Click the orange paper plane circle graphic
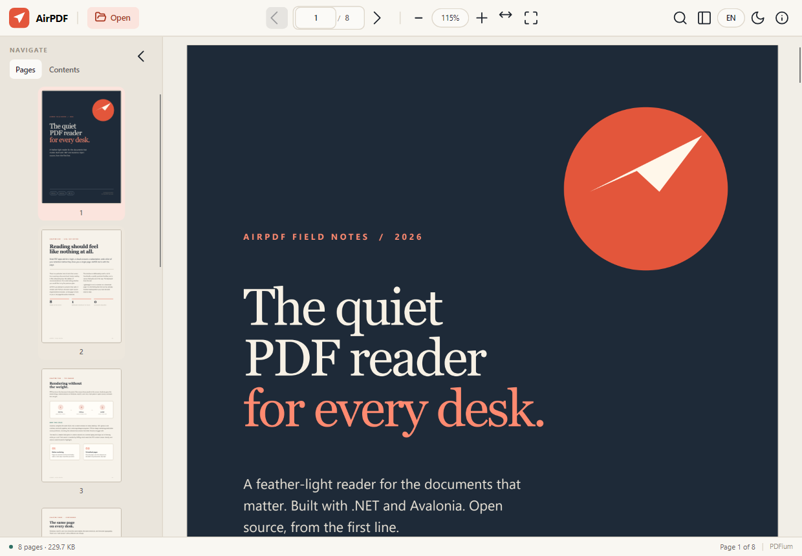This screenshot has height=556, width=802. pyautogui.click(x=645, y=189)
